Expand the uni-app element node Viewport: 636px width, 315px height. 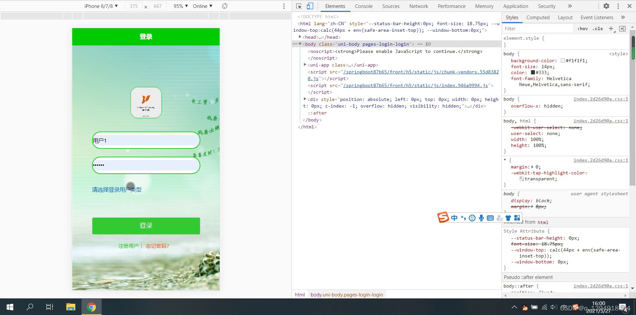(305, 65)
